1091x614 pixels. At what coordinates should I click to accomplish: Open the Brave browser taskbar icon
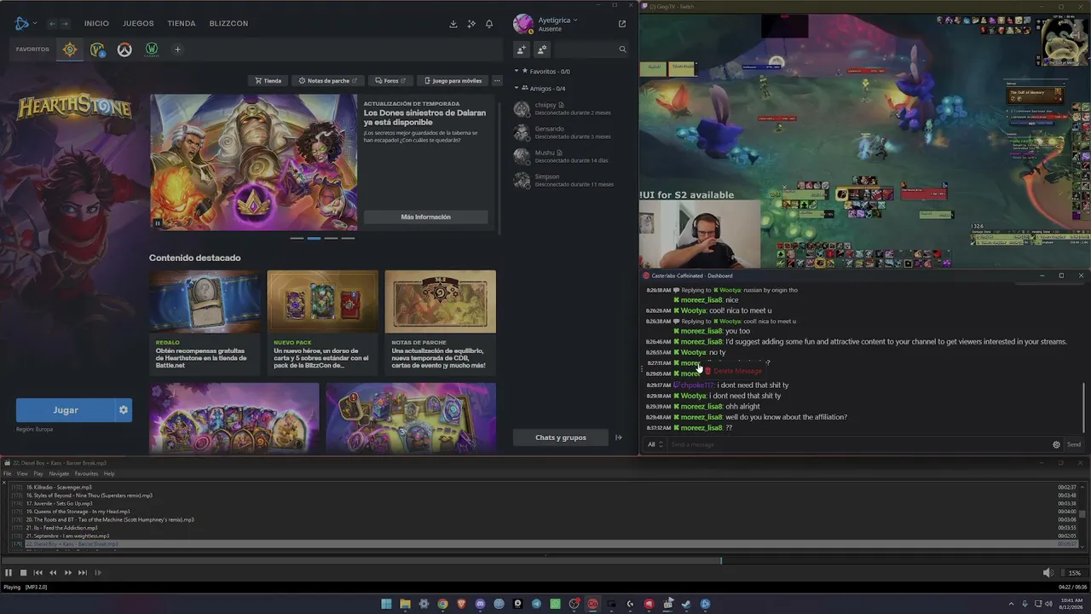tap(461, 604)
